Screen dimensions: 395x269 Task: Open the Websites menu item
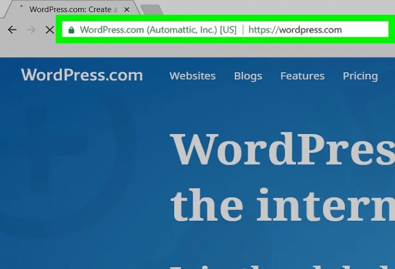pyautogui.click(x=192, y=75)
